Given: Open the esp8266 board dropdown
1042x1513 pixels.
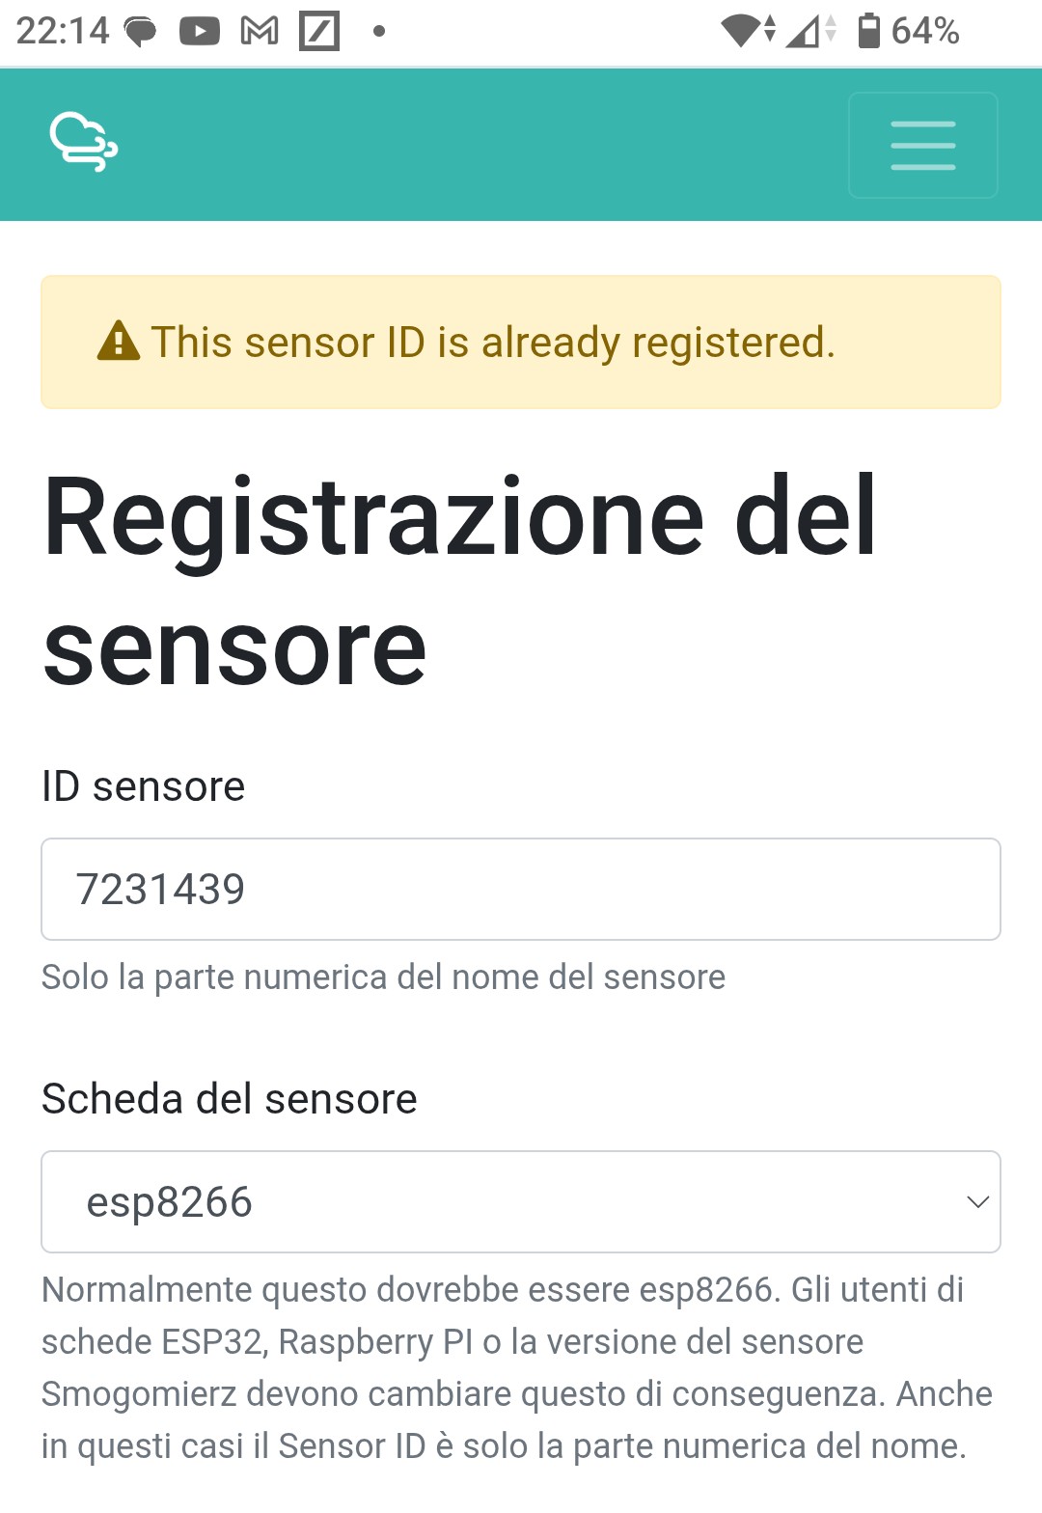Looking at the screenshot, I should tap(521, 1201).
